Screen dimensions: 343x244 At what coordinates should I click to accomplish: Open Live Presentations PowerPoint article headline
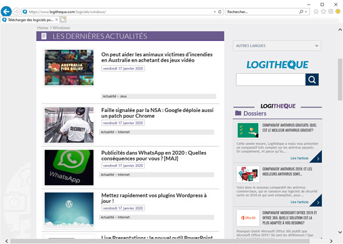pyautogui.click(x=157, y=237)
